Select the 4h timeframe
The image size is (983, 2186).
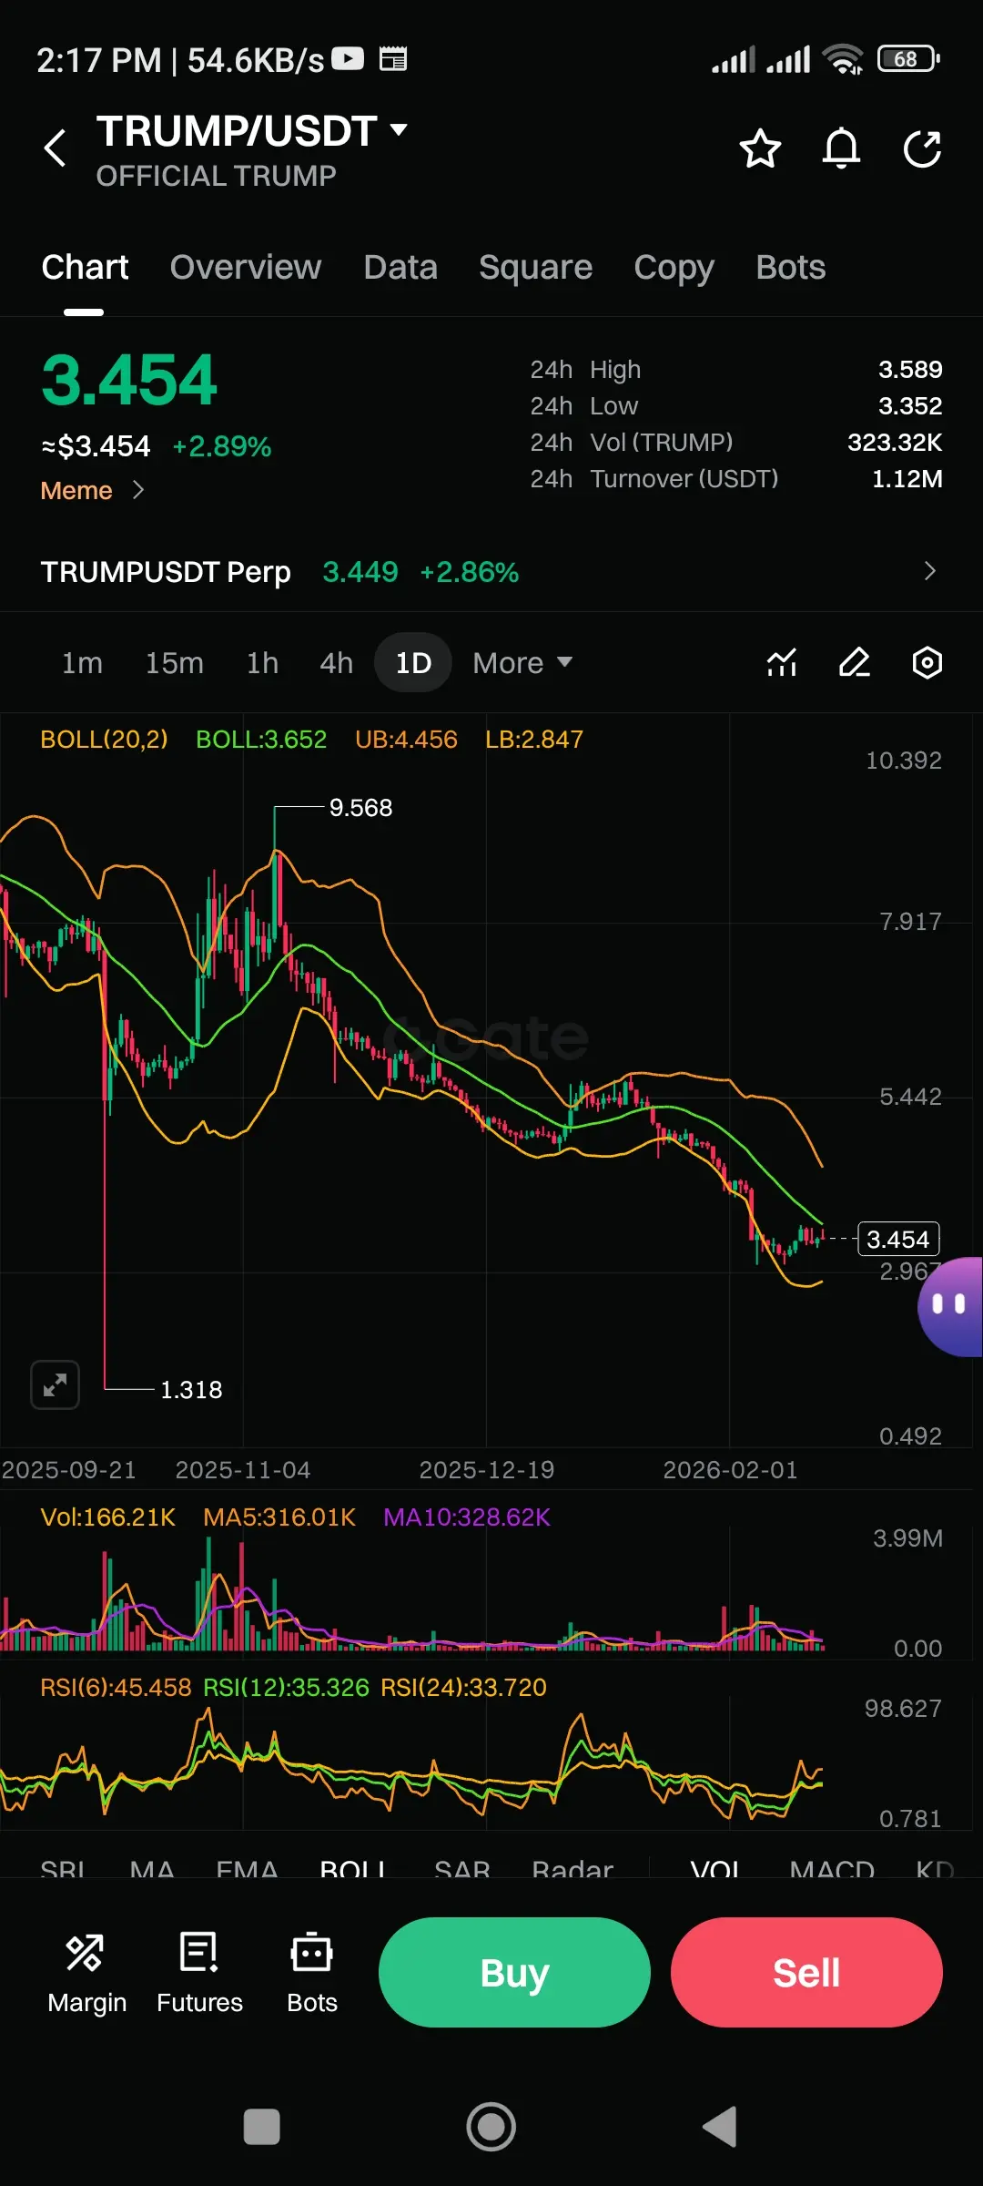click(x=336, y=663)
